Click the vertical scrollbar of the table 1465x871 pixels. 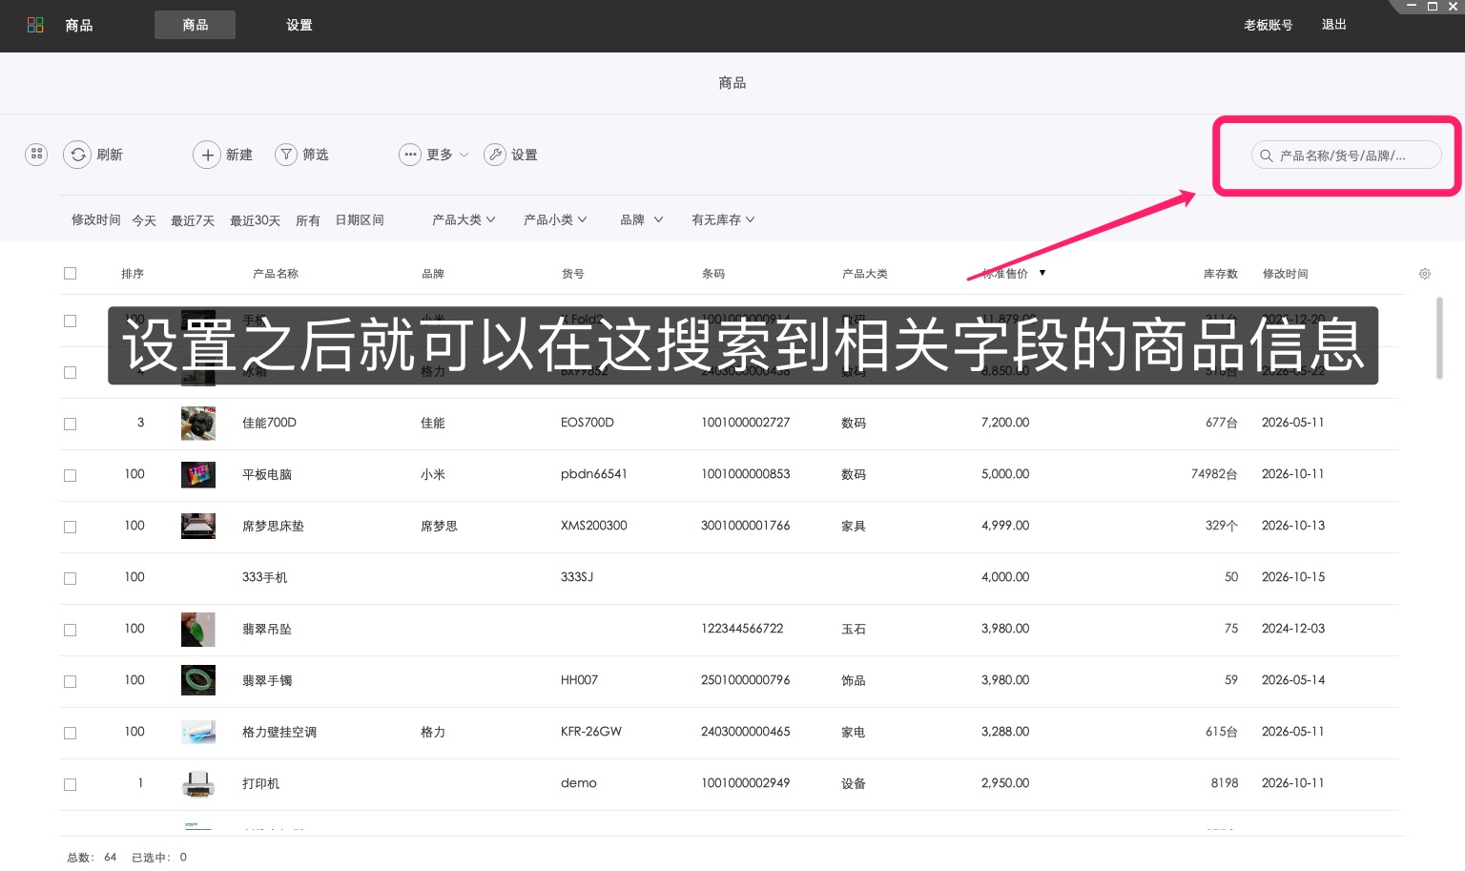pyautogui.click(x=1439, y=338)
